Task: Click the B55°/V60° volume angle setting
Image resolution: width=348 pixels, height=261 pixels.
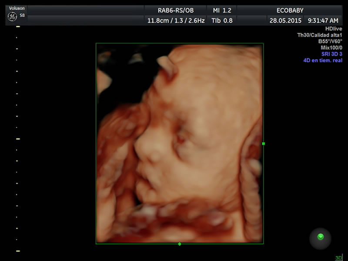Action: 330,41
